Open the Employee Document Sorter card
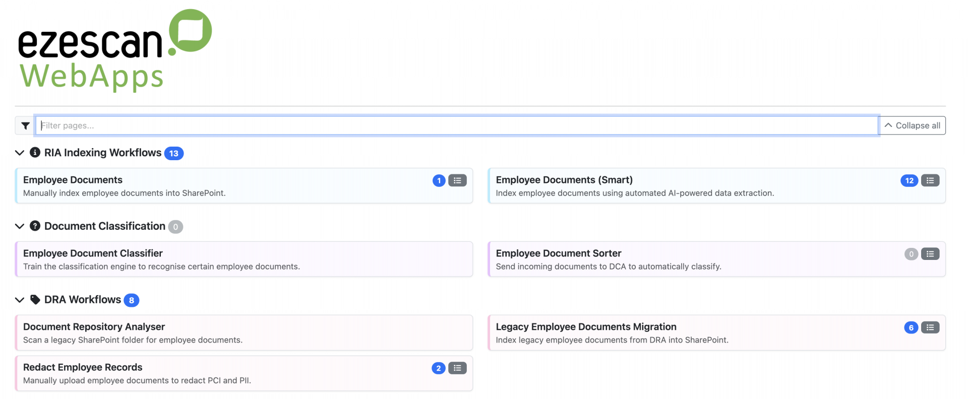The height and width of the screenshot is (399, 968). coord(716,259)
